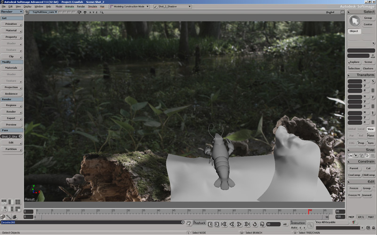Toggle snap-to-grid icon in Snap panel
Image resolution: width=377 pixels, height=235 pixels.
click(372, 156)
